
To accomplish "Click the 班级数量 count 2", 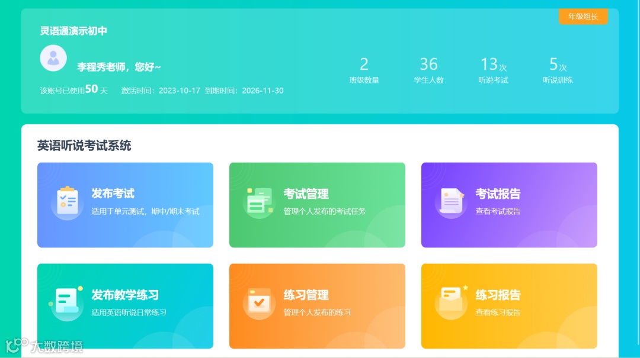I will pyautogui.click(x=364, y=64).
